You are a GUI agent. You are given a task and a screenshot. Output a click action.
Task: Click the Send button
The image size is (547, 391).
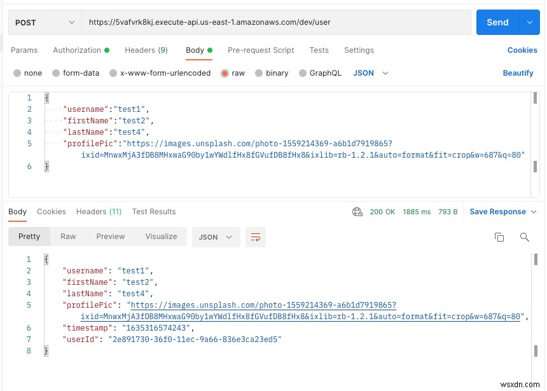coord(497,22)
